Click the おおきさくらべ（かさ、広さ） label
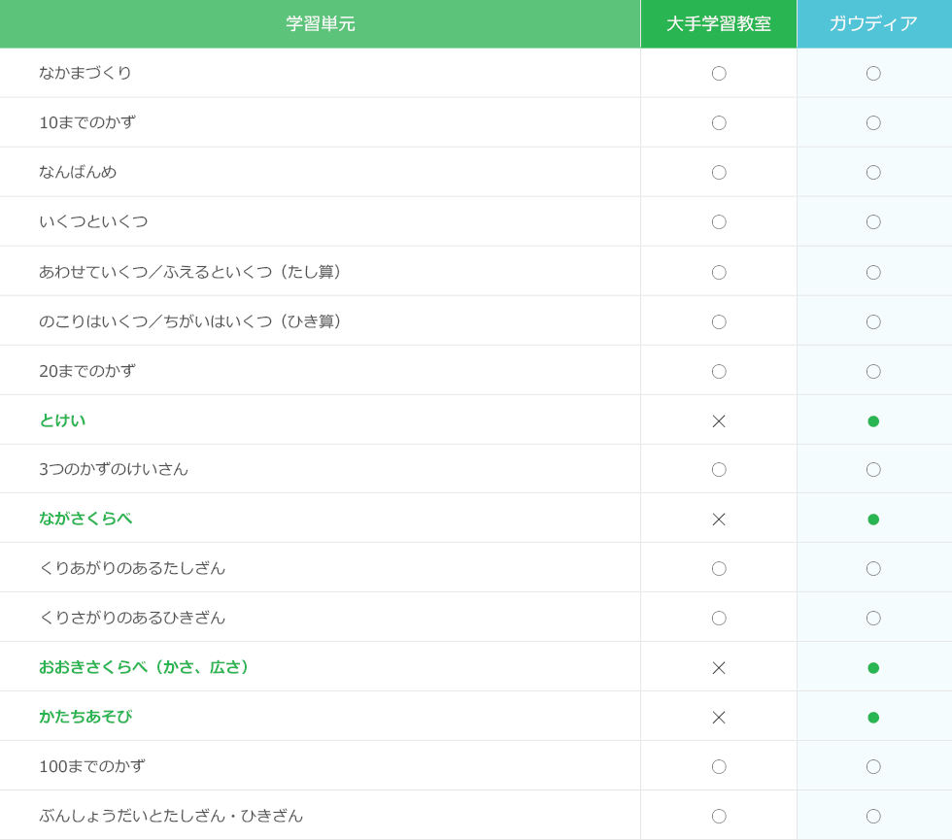 (x=147, y=667)
